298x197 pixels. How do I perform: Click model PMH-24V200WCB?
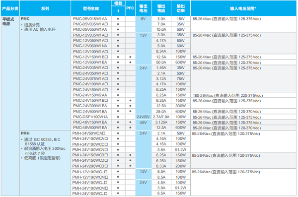(90, 166)
